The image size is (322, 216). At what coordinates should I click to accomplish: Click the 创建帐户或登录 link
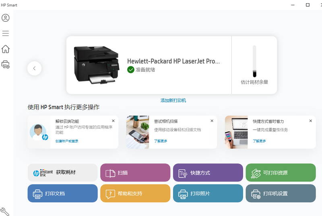coord(67,141)
